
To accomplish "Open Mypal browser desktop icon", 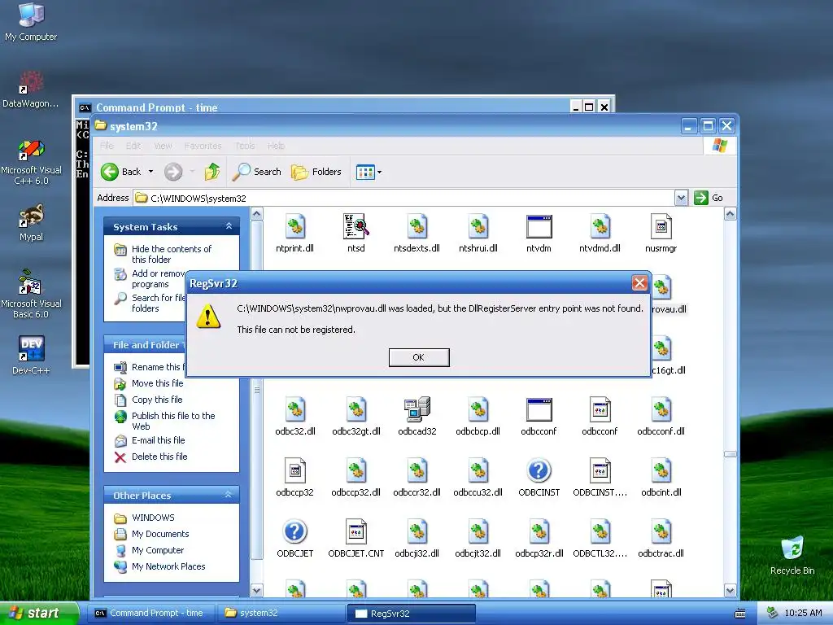I will pos(32,223).
